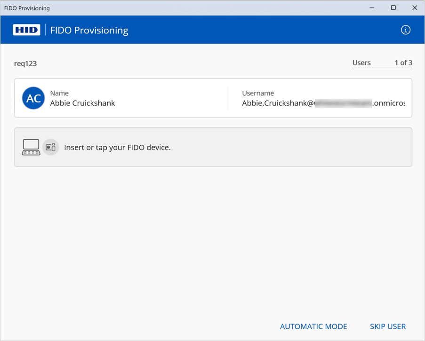Click the FIDO Provisioning header title
The image size is (425, 341).
coord(89,31)
